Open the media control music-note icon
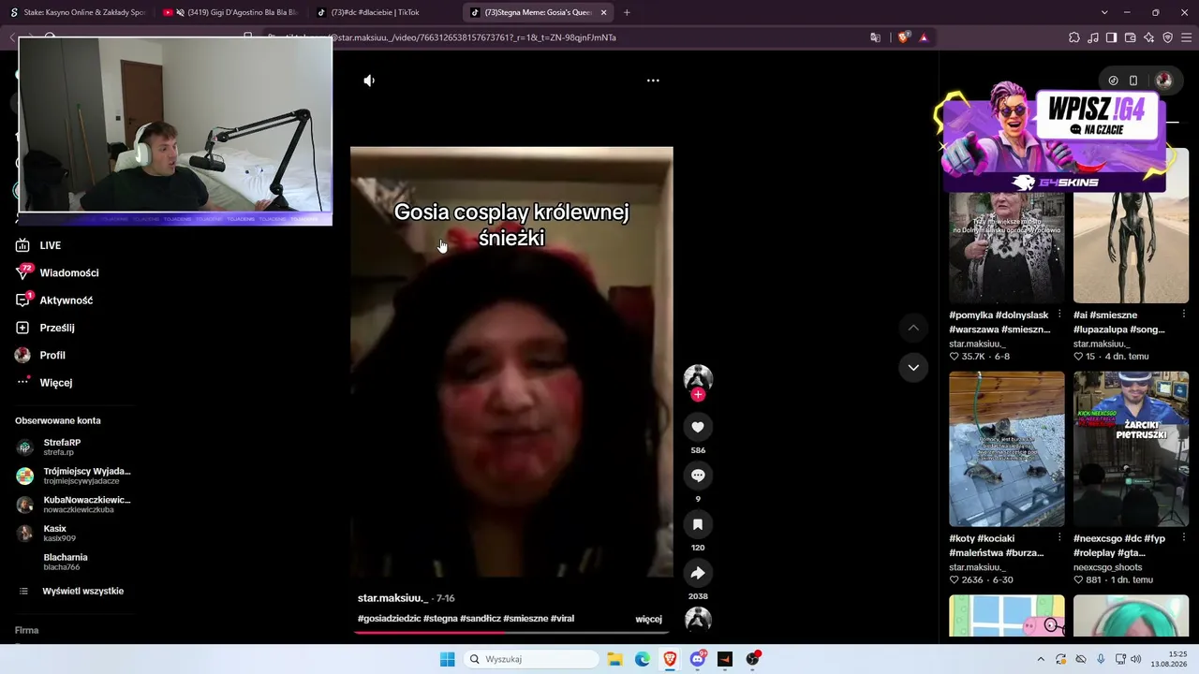This screenshot has height=674, width=1199. 1093,37
